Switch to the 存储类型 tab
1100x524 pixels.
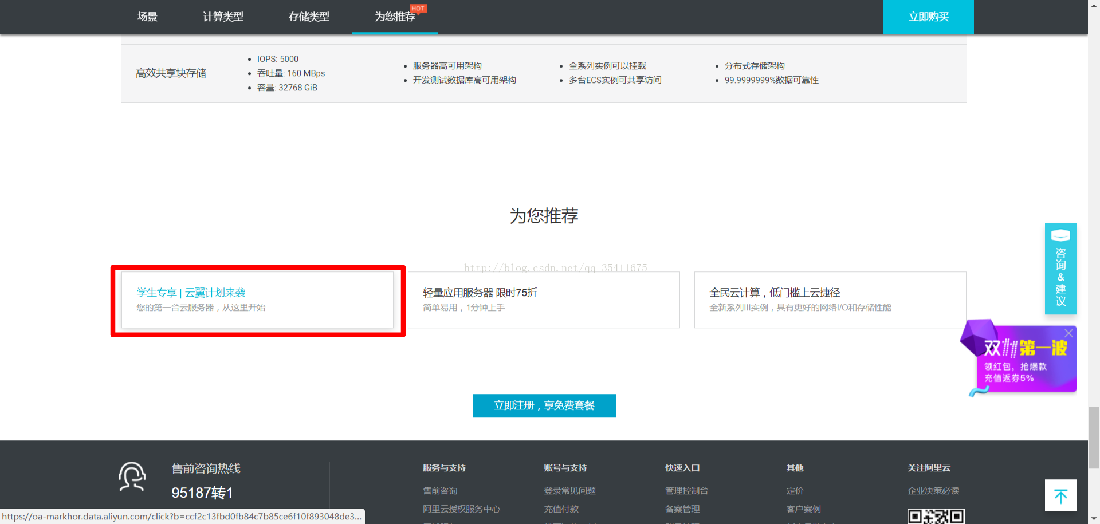[x=309, y=17]
